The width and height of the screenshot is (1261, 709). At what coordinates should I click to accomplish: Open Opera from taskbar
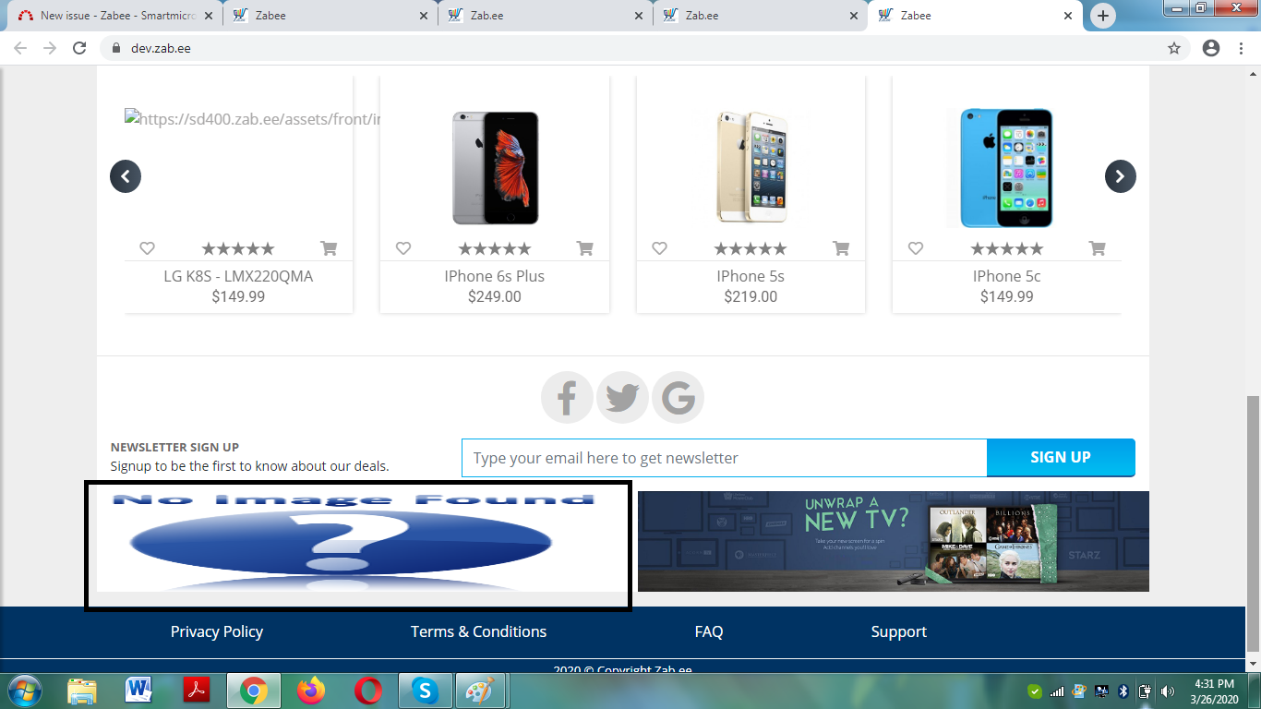[x=368, y=691]
